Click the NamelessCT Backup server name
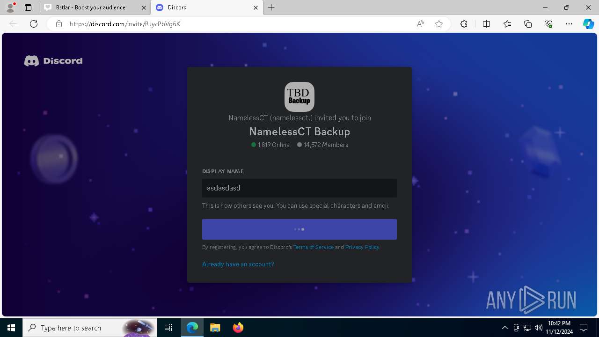This screenshot has height=337, width=599. pyautogui.click(x=299, y=132)
